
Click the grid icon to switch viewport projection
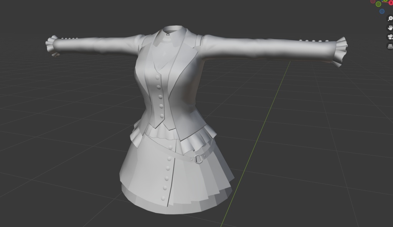(390, 46)
